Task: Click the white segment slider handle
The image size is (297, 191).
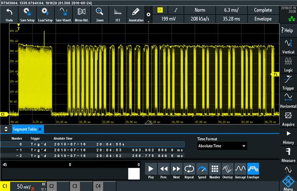Action: click(134, 174)
